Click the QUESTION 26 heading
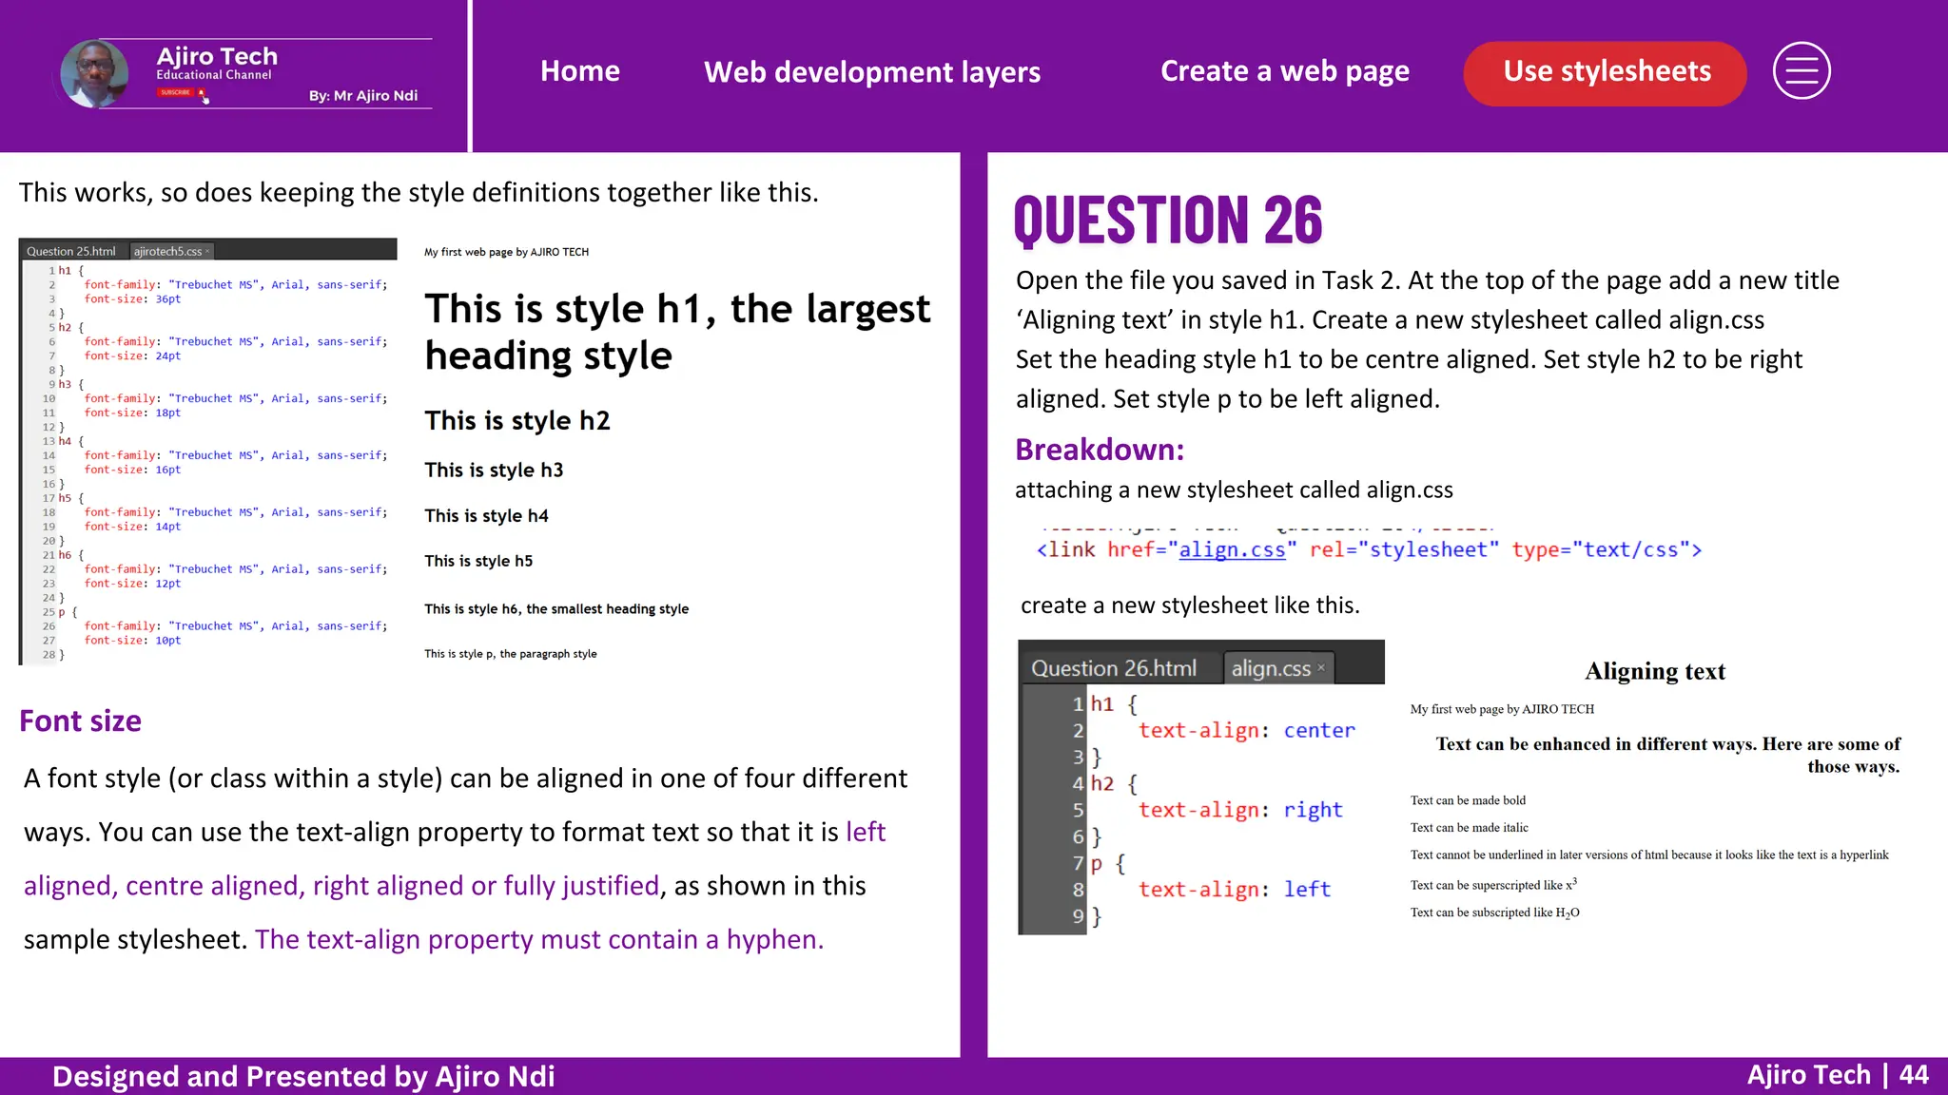The image size is (1948, 1095). tap(1168, 220)
